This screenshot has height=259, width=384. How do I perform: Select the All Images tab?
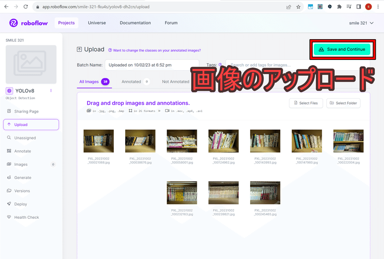click(x=94, y=81)
